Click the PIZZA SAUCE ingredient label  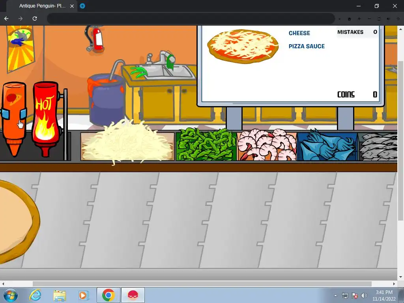pos(307,47)
